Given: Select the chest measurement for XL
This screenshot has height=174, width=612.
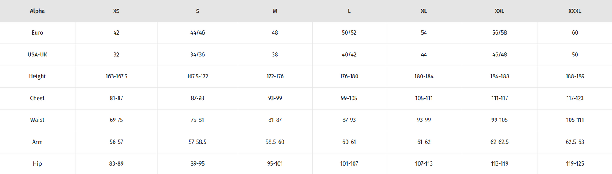Looking at the screenshot, I should coord(424,99).
